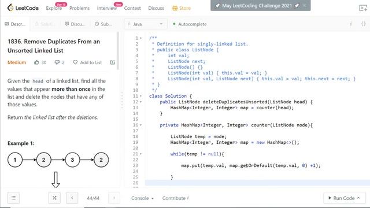Click the May LeetCoding Challenge 2021 banner
Screen dimensions: 370x208
257,5
